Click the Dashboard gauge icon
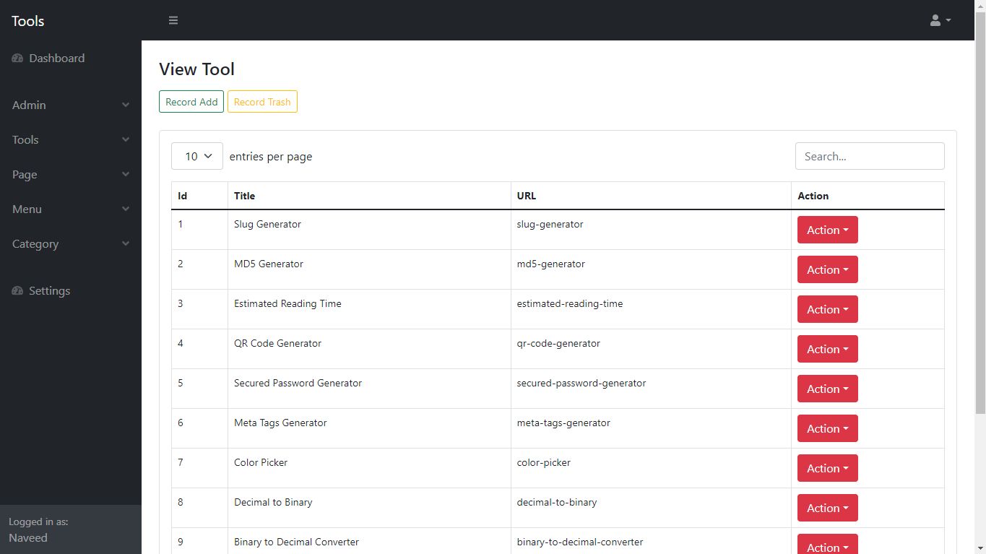The image size is (986, 554). (17, 59)
